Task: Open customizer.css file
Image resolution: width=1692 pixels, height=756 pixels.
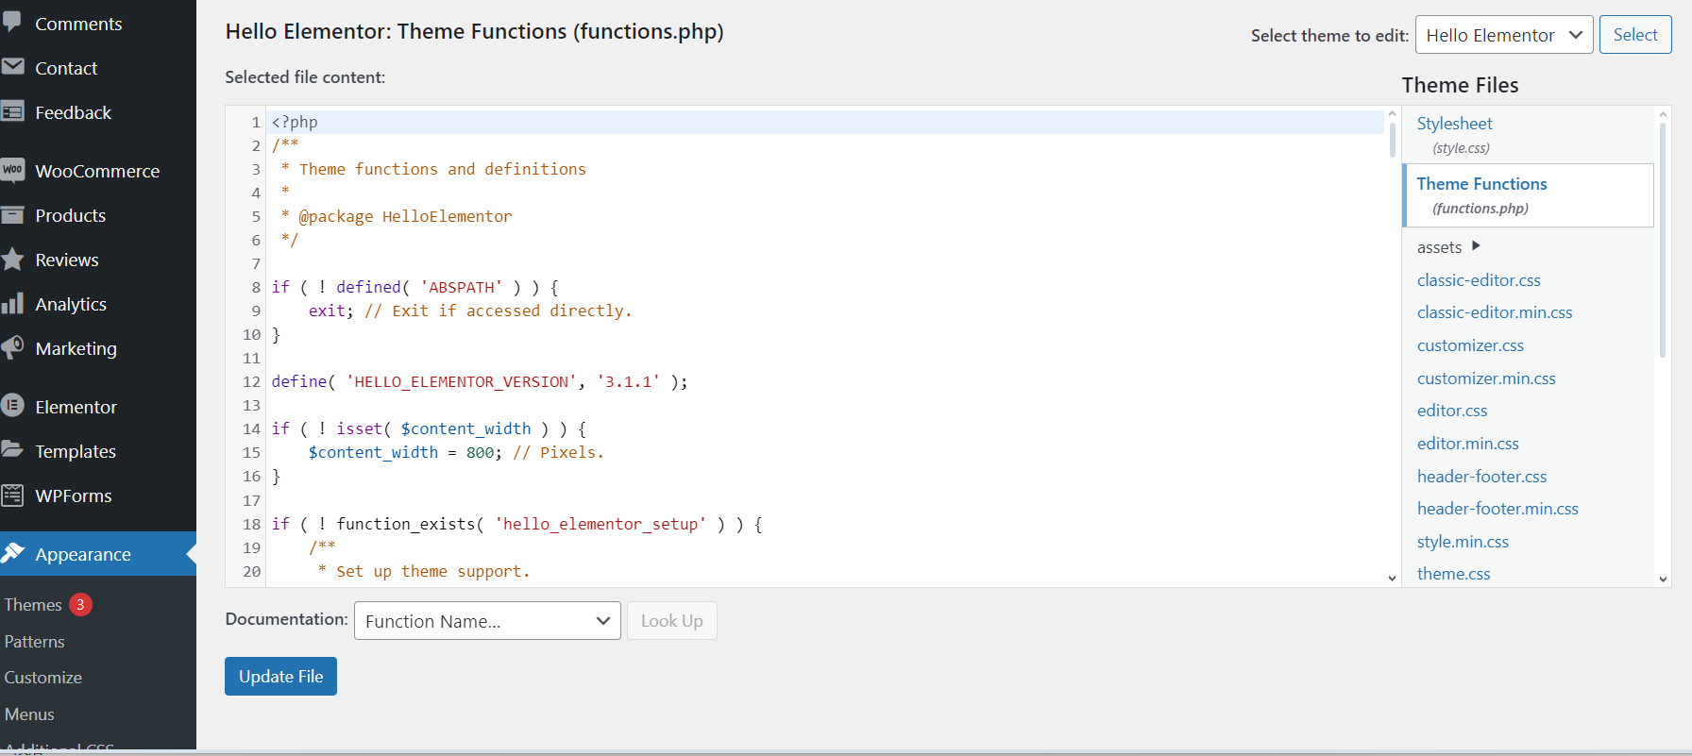Action: [x=1470, y=345]
